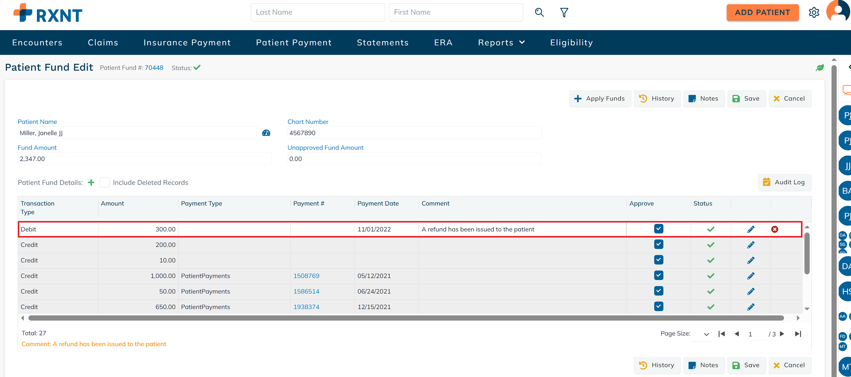Go to the next page of results
The image size is (851, 377).
coord(782,334)
